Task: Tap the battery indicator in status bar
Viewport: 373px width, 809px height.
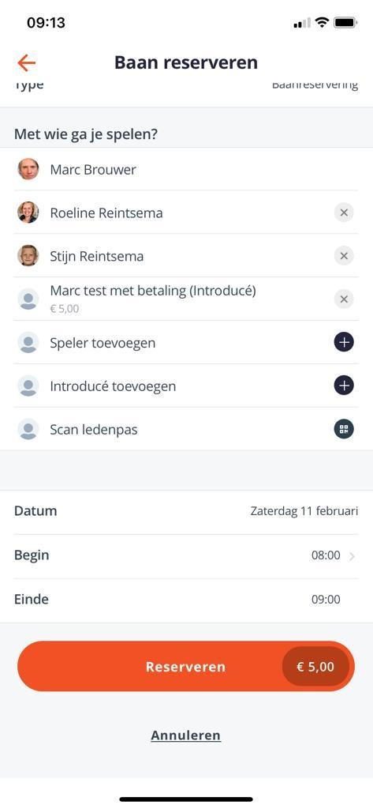Action: tap(345, 23)
